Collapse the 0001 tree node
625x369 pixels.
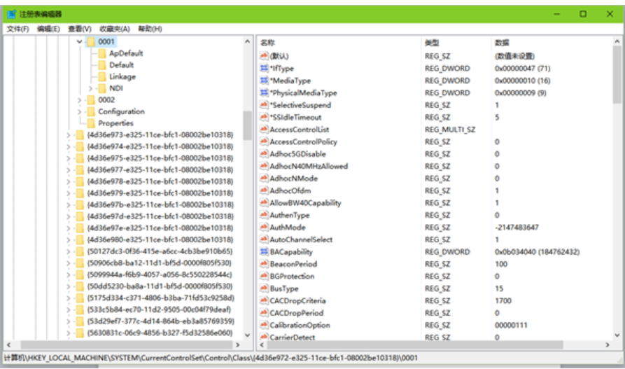(79, 42)
